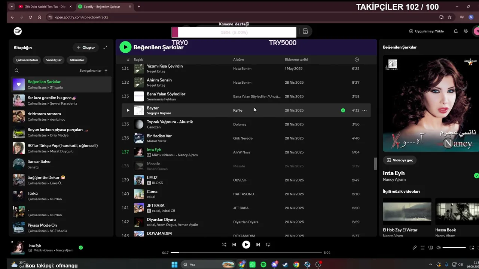The image size is (479, 269).
Task: Seek in the song progress bar
Action: (246, 253)
